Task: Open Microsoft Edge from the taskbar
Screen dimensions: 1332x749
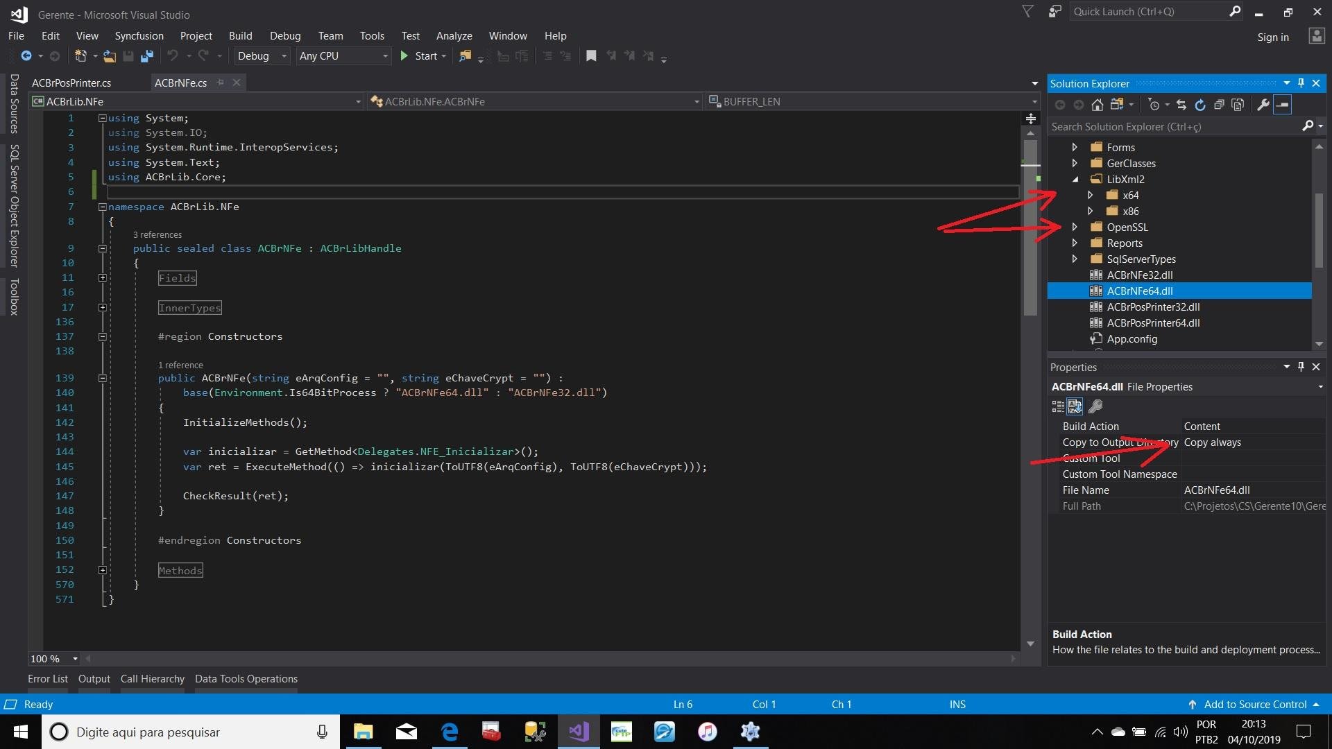Action: 450,732
